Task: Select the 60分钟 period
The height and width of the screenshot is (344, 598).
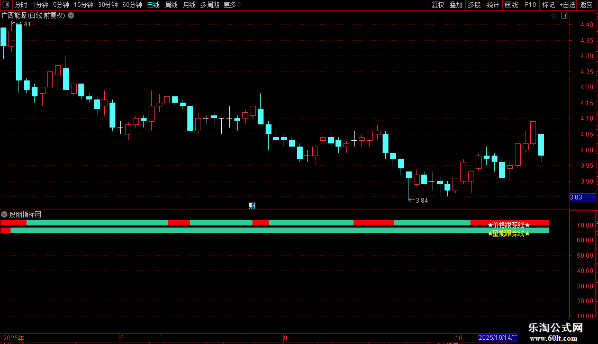Action: tap(132, 5)
